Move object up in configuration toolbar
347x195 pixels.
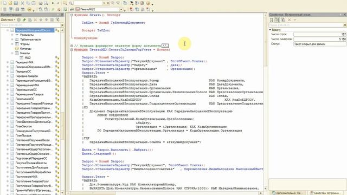pos(41,19)
